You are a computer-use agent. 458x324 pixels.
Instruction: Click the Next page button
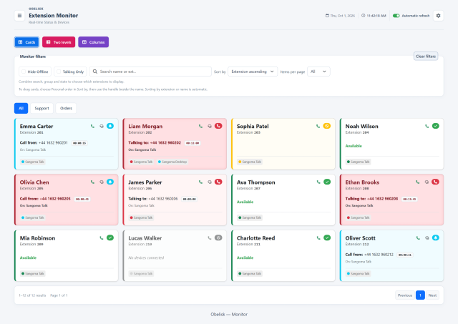(x=432, y=295)
